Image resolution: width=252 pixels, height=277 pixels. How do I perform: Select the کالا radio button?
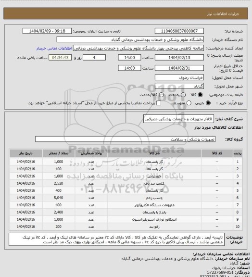(x=200, y=95)
